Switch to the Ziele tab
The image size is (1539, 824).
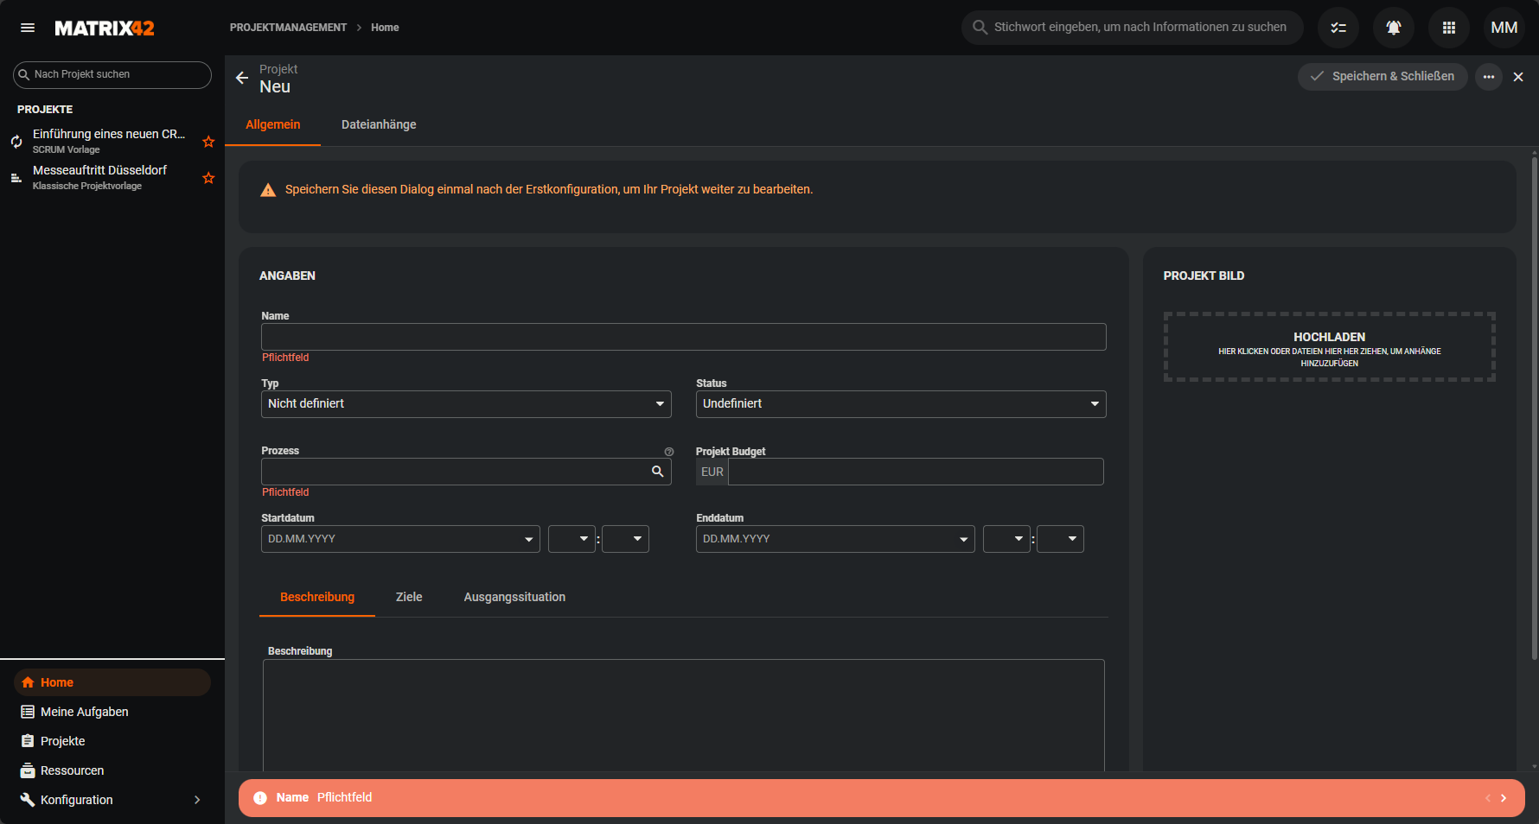pyautogui.click(x=409, y=597)
